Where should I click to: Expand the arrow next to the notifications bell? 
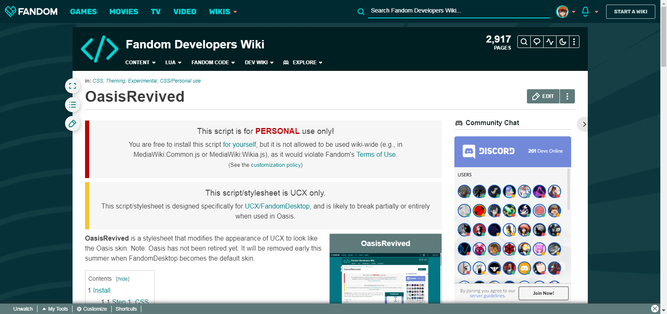click(x=597, y=12)
